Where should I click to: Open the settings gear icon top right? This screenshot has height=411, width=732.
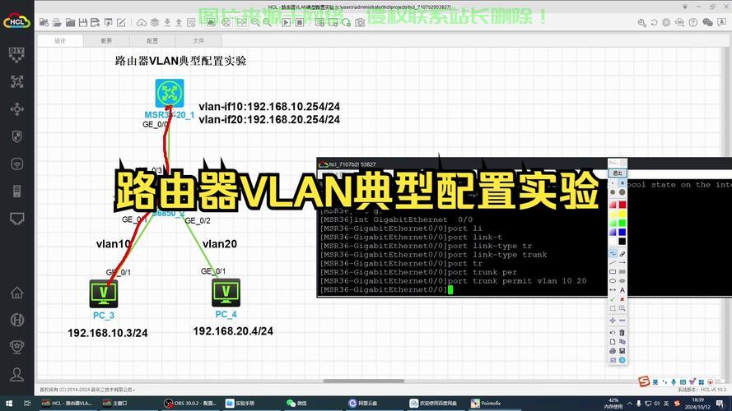coord(666,22)
